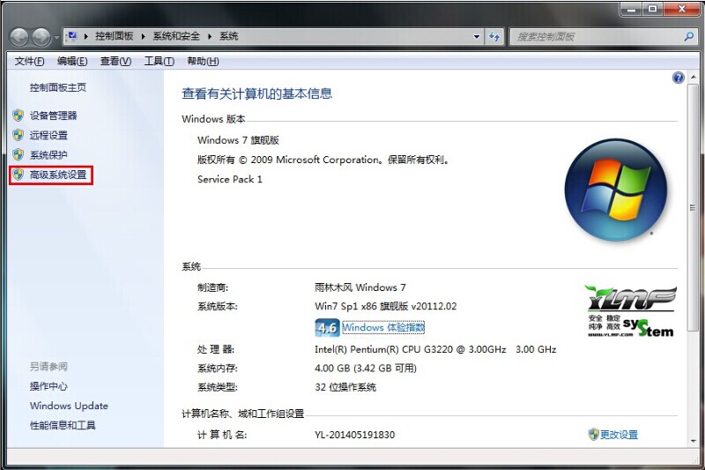
Task: Open Windows Update from the sidebar
Action: click(x=69, y=406)
